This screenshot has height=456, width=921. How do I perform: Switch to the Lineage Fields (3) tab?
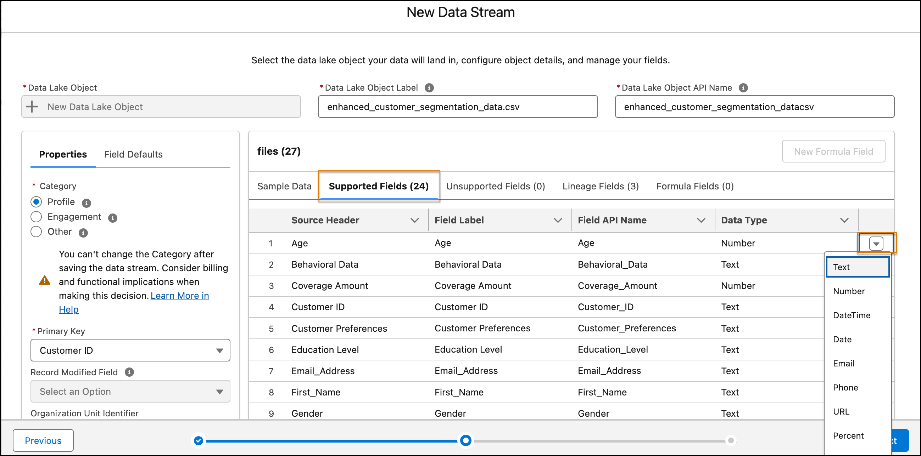pos(600,186)
